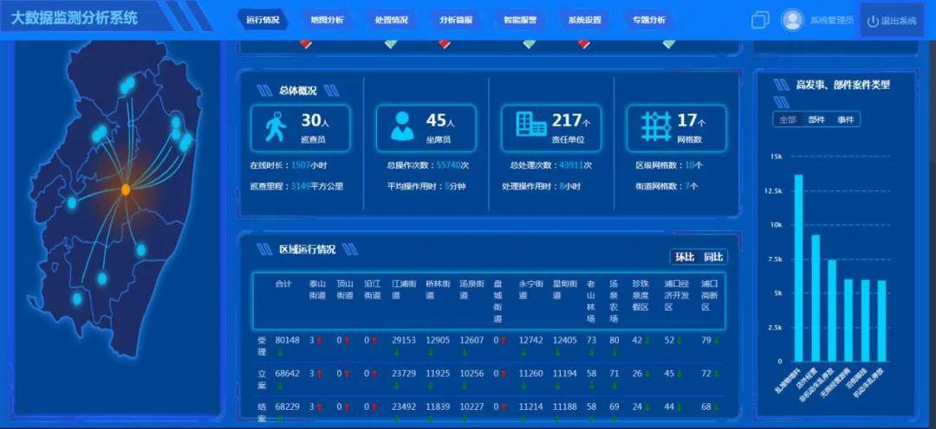936x429 pixels.
Task: Select the 全部 filter in chart panel
Action: [x=787, y=119]
